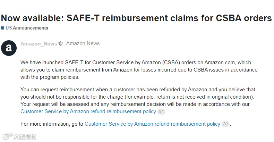Open the Amazon_News user profile
Viewport: 274px width, 142px height.
pos(38,44)
